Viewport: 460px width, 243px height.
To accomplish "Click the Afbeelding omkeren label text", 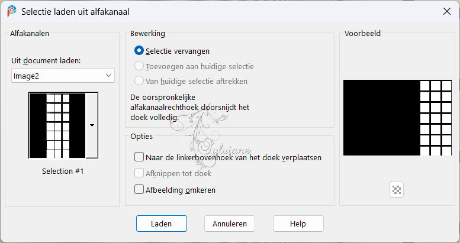I will (x=181, y=190).
